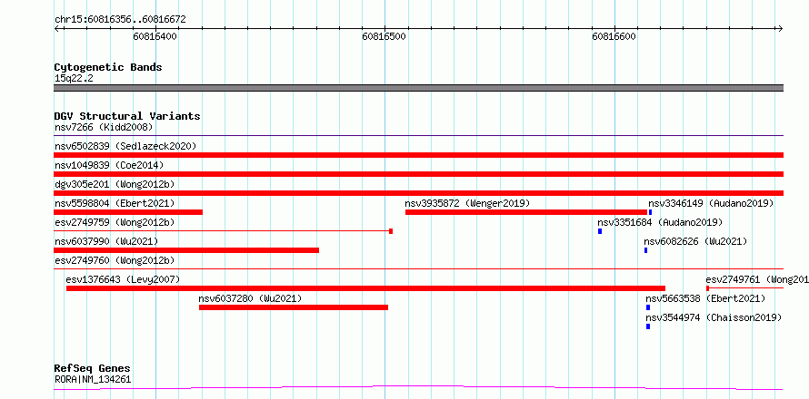
Task: Open the nsv6502839 (Sedlazeck2020) variant label
Action: pyautogui.click(x=125, y=146)
